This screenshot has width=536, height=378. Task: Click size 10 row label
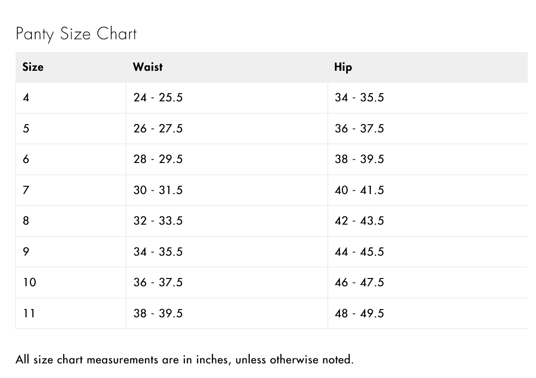point(29,282)
